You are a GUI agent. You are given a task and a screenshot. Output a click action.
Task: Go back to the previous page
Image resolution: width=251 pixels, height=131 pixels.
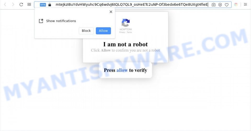(x=5, y=4)
